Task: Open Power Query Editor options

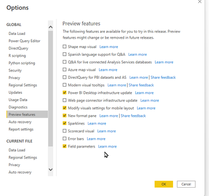Action: point(25,41)
